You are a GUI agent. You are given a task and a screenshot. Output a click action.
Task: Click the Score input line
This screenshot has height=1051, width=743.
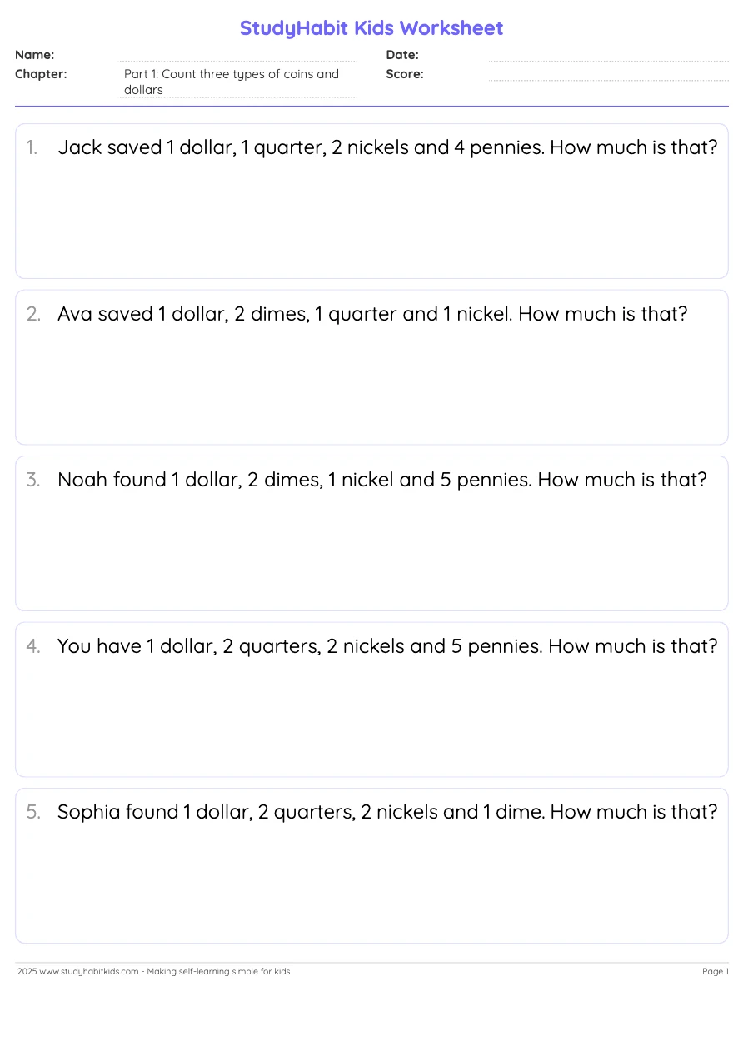coord(608,75)
